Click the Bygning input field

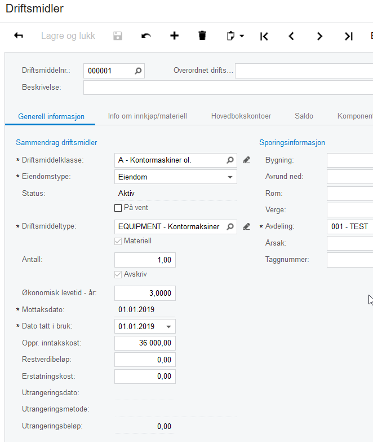[350, 160]
